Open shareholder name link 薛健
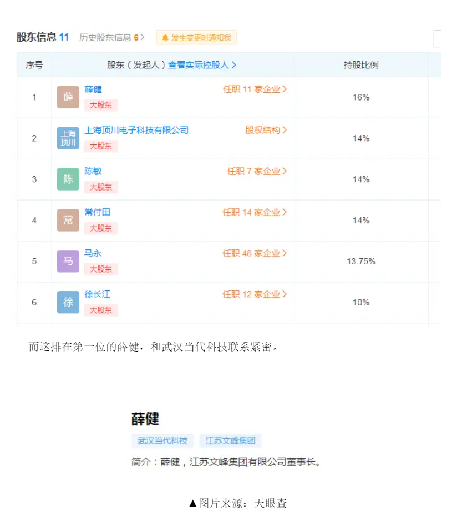Screen dimensions: 452x521 click(93, 89)
